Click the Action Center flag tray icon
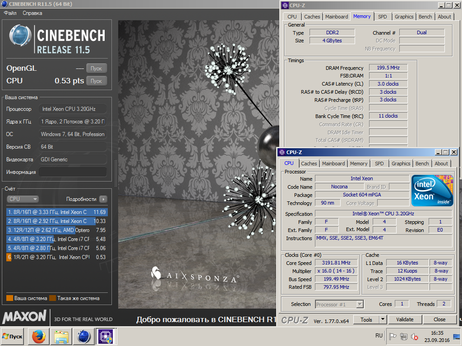Screen dimensions: 462x346 [393, 336]
